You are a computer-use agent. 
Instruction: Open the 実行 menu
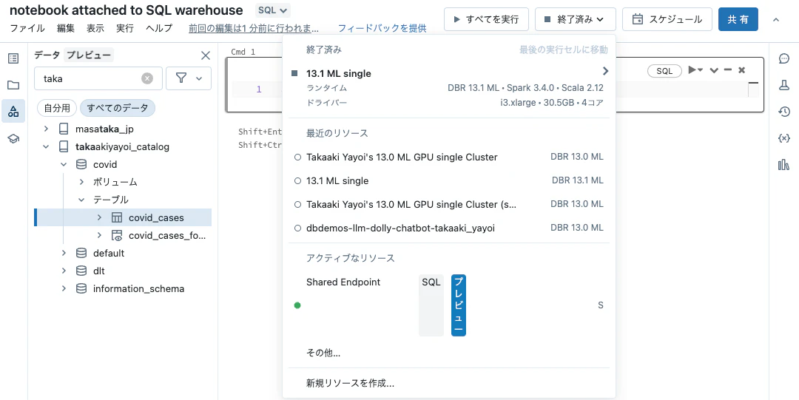click(125, 29)
